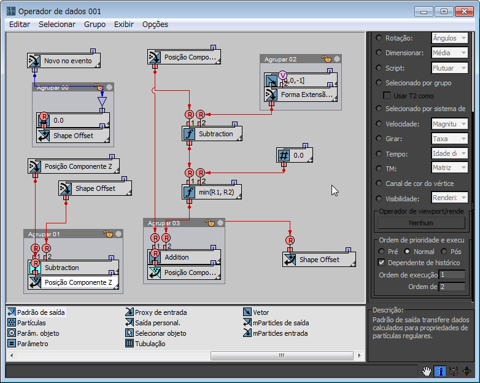Select the Tubulação operator icon
The image size is (480, 383).
(x=129, y=344)
